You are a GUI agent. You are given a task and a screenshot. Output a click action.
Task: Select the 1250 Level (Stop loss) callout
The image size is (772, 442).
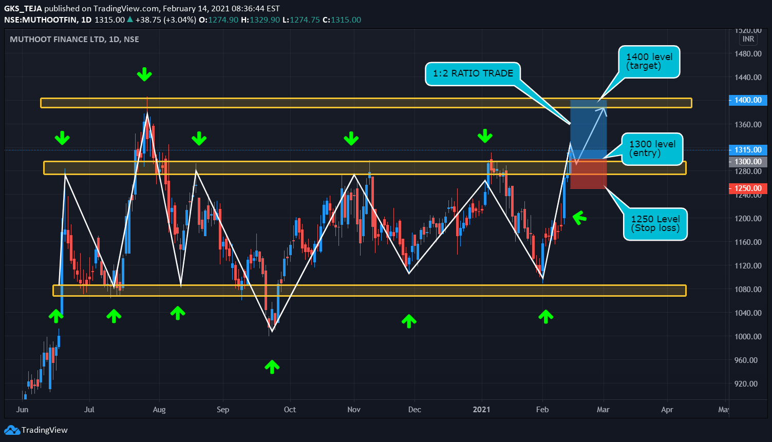[655, 223]
